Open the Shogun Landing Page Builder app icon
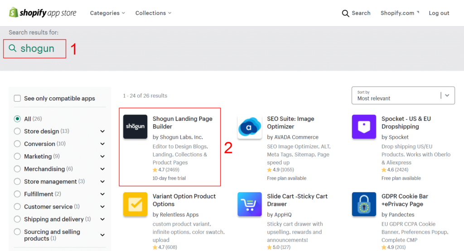 click(135, 127)
